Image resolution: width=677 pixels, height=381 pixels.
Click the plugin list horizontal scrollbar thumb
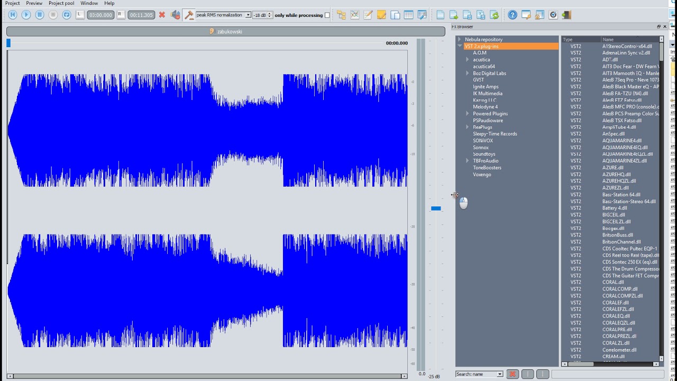click(580, 364)
